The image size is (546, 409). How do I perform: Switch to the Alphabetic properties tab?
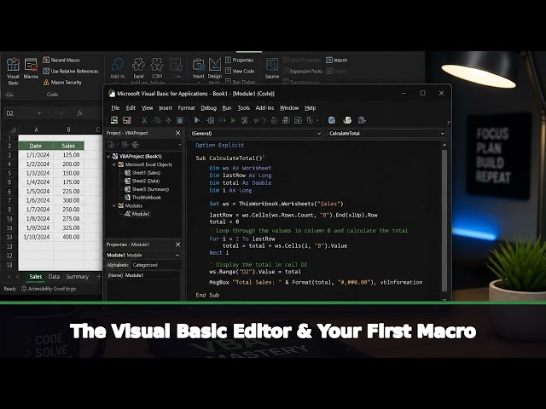118,265
